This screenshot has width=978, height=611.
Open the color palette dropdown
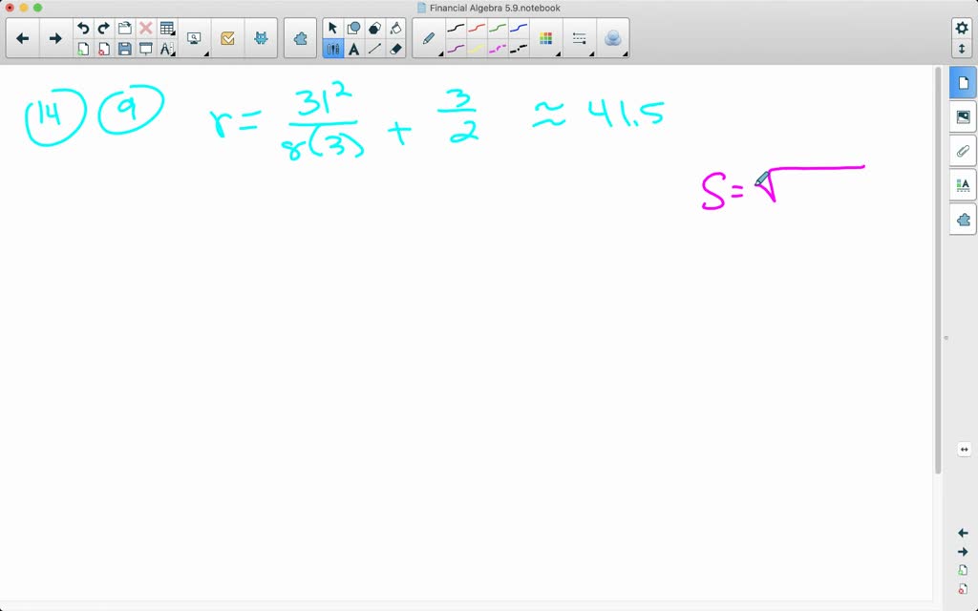546,38
